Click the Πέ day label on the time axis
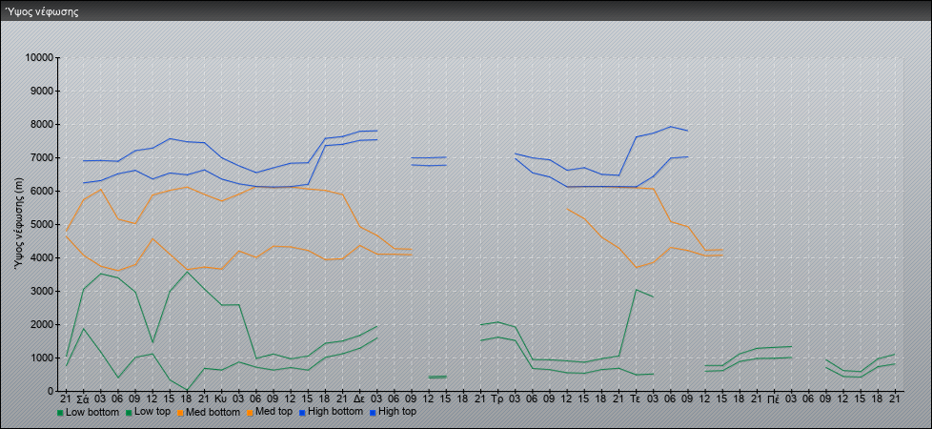Image resolution: width=932 pixels, height=429 pixels. (x=774, y=398)
